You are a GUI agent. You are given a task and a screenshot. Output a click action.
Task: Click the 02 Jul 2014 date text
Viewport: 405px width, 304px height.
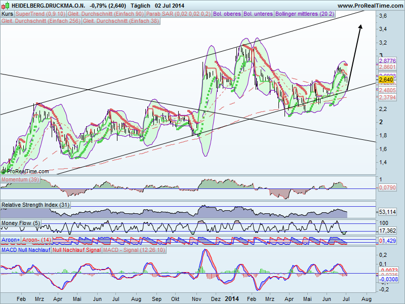pos(170,6)
